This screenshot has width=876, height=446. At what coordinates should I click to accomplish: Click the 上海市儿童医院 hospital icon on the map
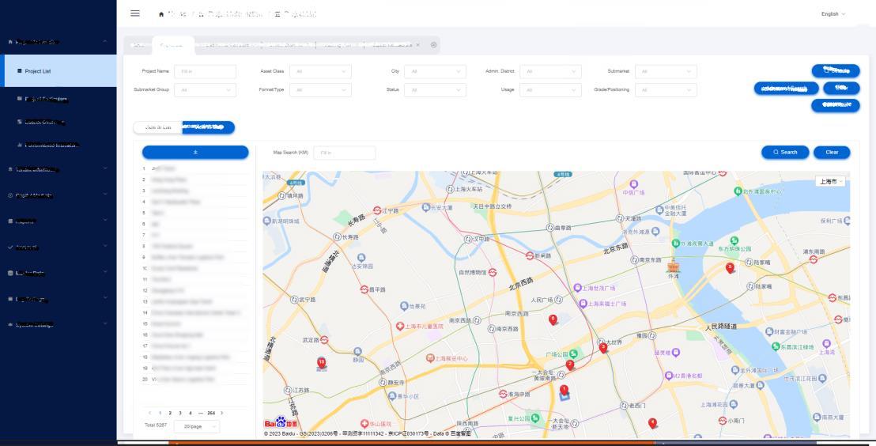pos(400,326)
